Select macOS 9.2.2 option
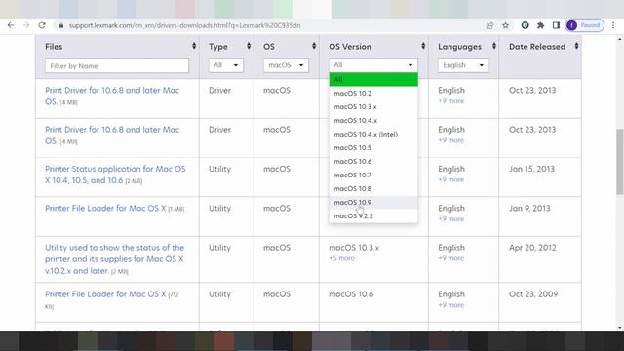 point(373,216)
